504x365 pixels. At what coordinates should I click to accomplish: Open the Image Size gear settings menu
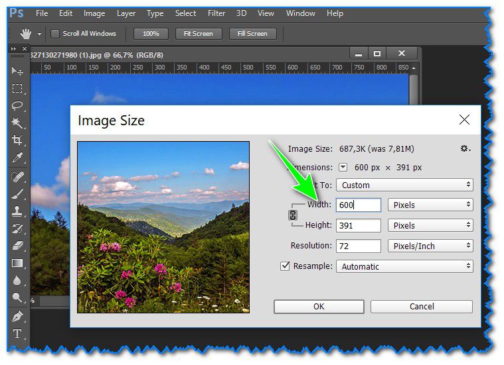[x=465, y=149]
